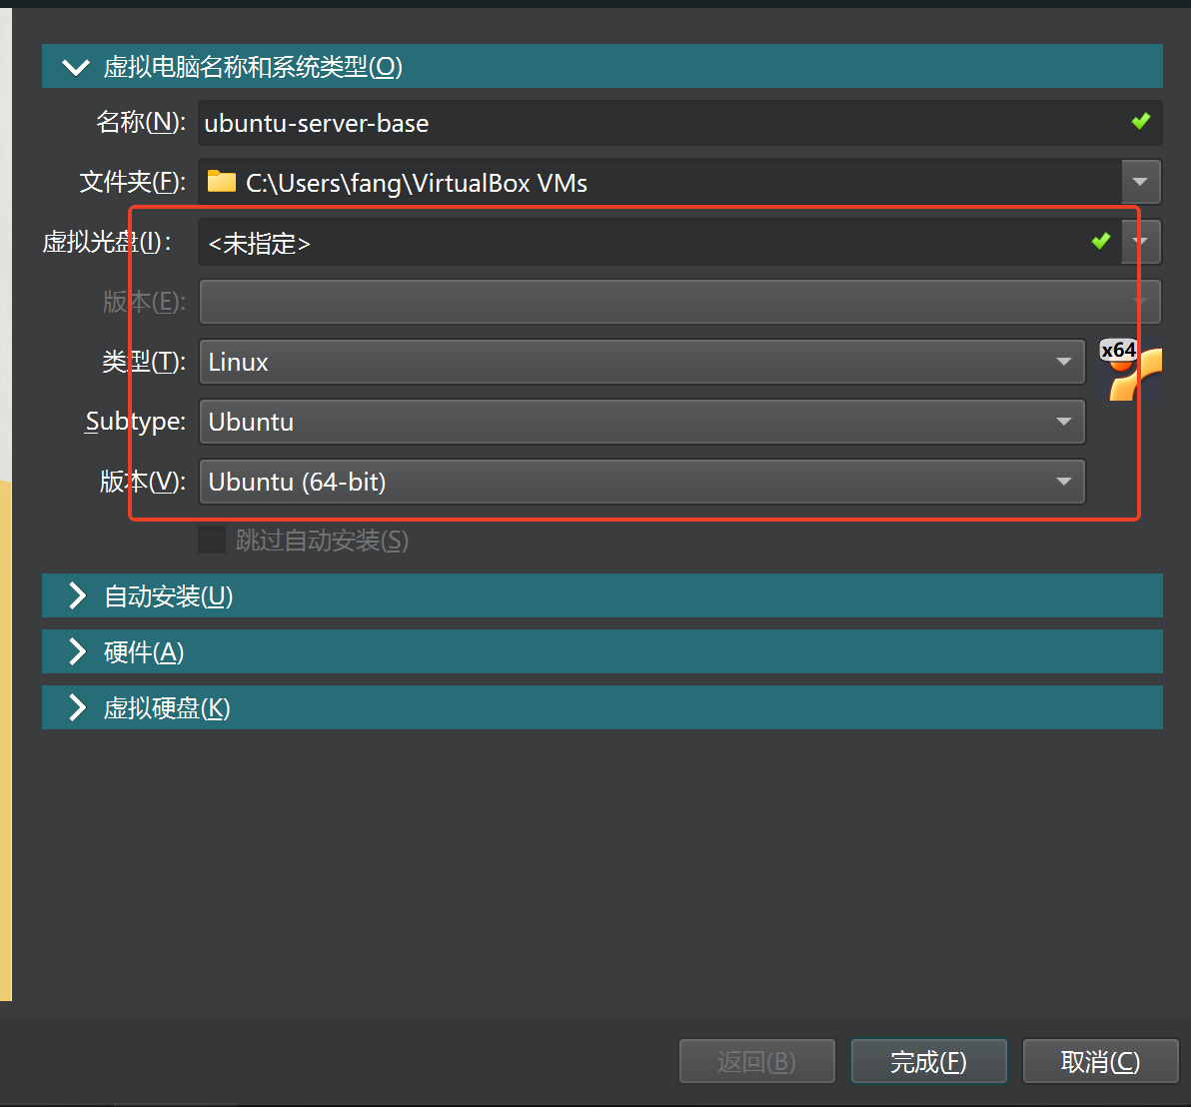Toggle the 跳过自动安装 checkbox
Image resolution: width=1191 pixels, height=1107 pixels.
(x=212, y=540)
